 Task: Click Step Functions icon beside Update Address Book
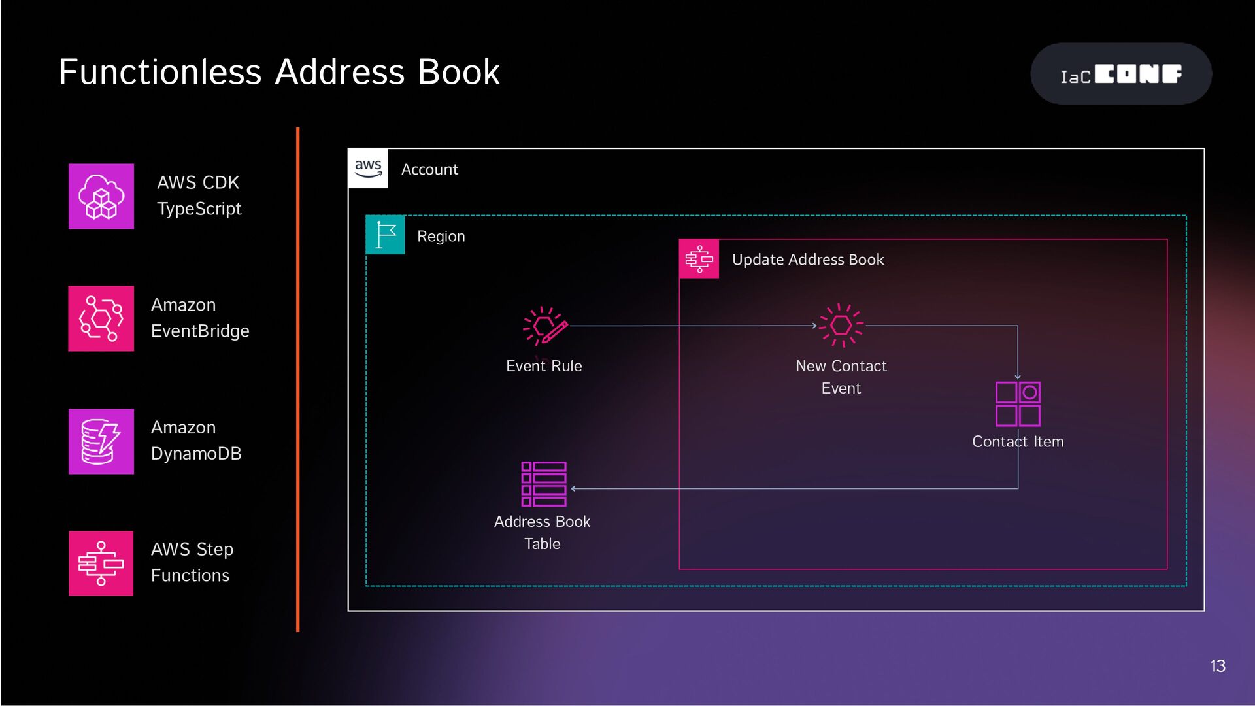tap(699, 259)
